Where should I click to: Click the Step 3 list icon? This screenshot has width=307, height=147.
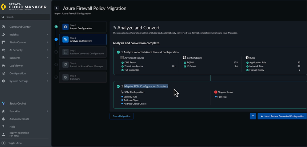click(x=66, y=52)
